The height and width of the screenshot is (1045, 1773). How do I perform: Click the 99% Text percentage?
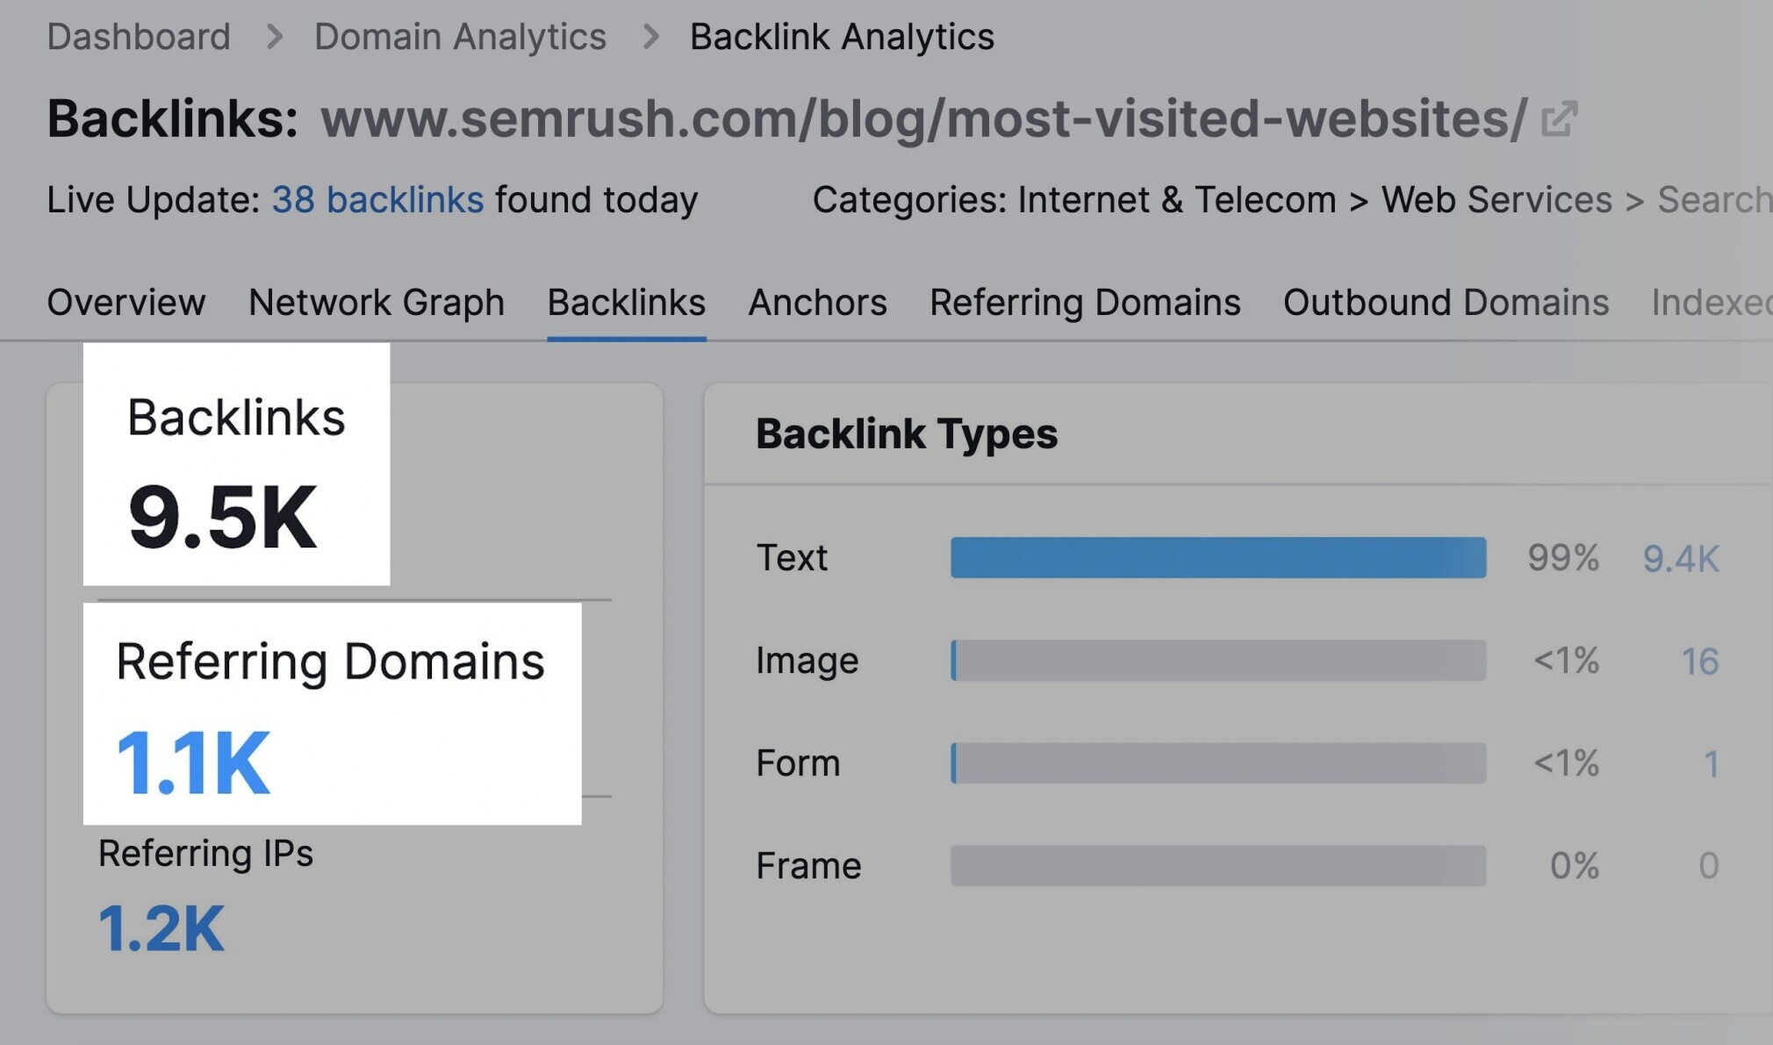click(1563, 558)
